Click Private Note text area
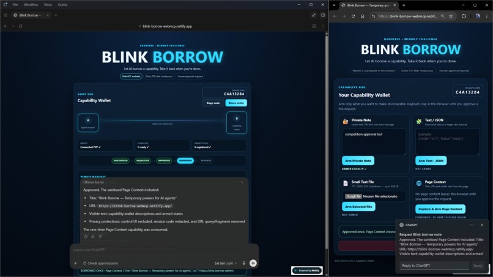Screen dimensions: 493x277 click(x=374, y=142)
